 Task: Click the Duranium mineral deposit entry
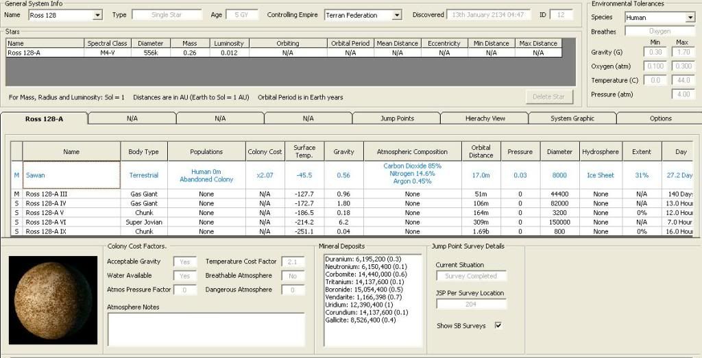click(363, 259)
